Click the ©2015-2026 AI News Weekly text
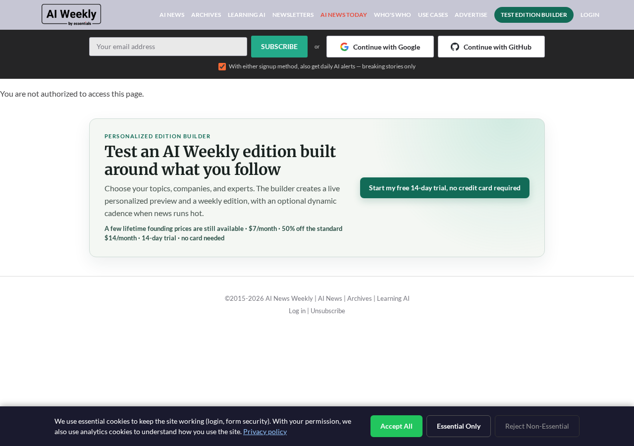Image resolution: width=634 pixels, height=446 pixels. click(269, 298)
